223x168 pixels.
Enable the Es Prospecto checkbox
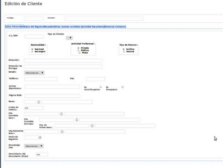(x=122, y=87)
